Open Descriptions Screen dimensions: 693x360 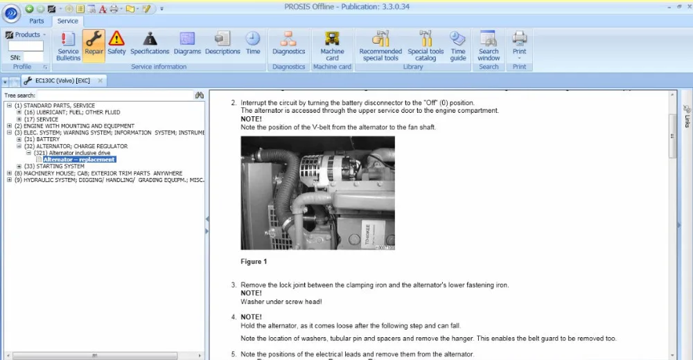tap(222, 44)
